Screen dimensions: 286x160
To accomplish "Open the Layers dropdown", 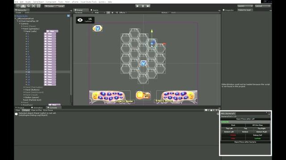I will point(245,6).
